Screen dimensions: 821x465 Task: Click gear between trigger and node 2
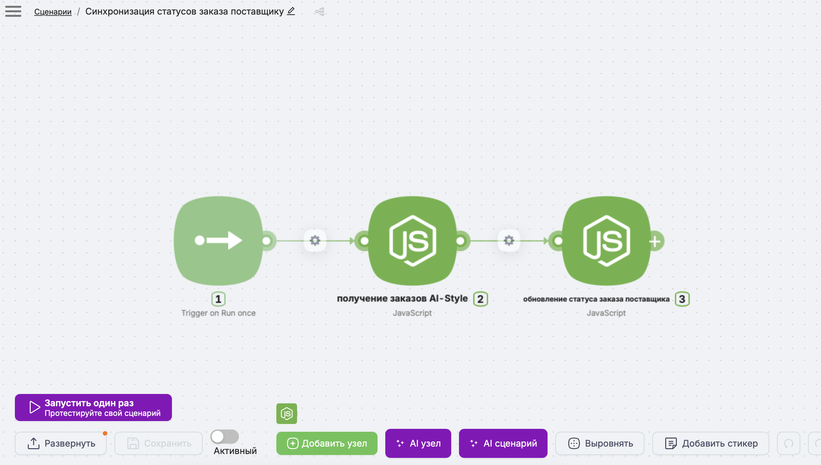pos(315,241)
